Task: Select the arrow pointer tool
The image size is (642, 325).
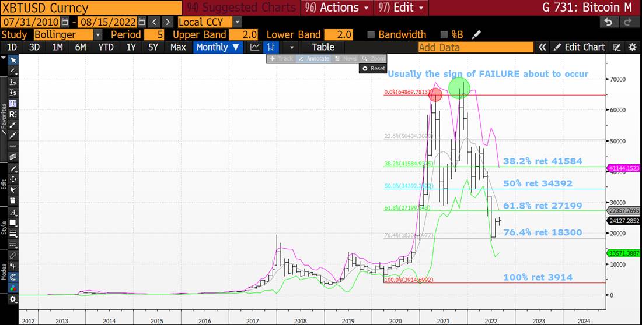Action: pyautogui.click(x=13, y=61)
